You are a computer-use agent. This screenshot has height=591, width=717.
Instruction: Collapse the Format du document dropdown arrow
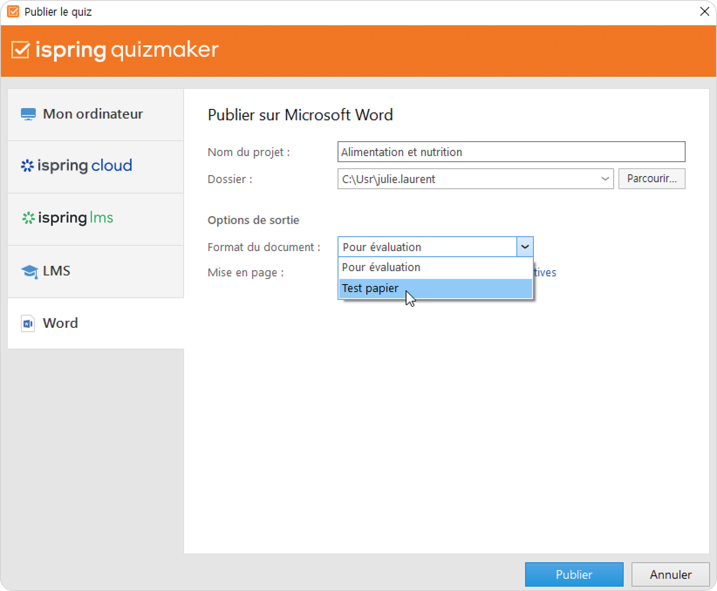pos(525,247)
